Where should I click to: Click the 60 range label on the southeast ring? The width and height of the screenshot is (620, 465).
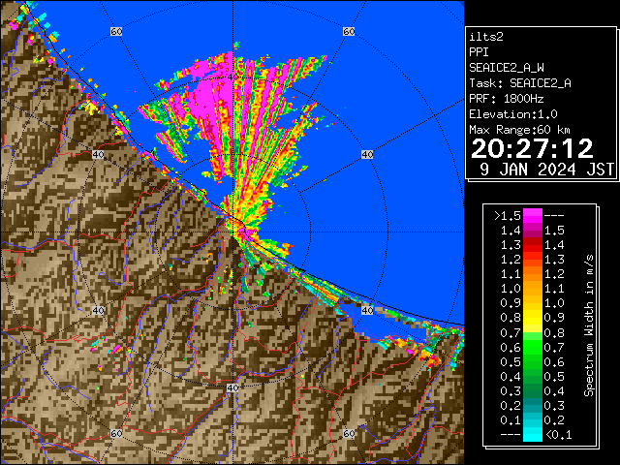point(349,433)
